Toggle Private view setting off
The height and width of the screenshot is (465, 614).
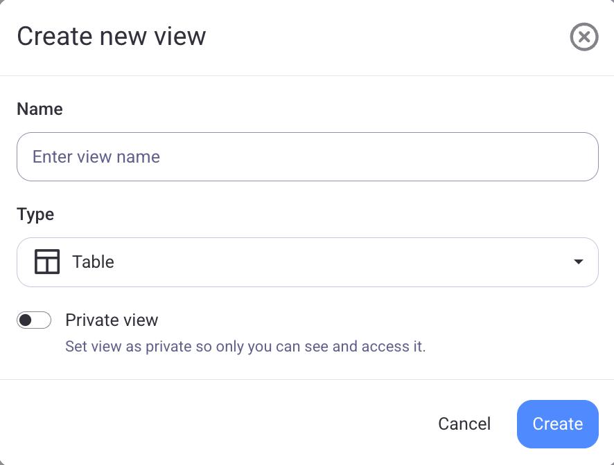[34, 320]
